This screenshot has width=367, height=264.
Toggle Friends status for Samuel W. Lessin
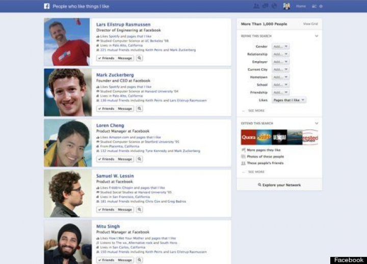pos(106,209)
